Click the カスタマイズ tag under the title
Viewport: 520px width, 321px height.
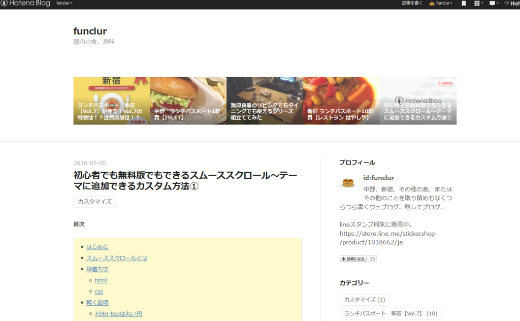click(x=94, y=202)
